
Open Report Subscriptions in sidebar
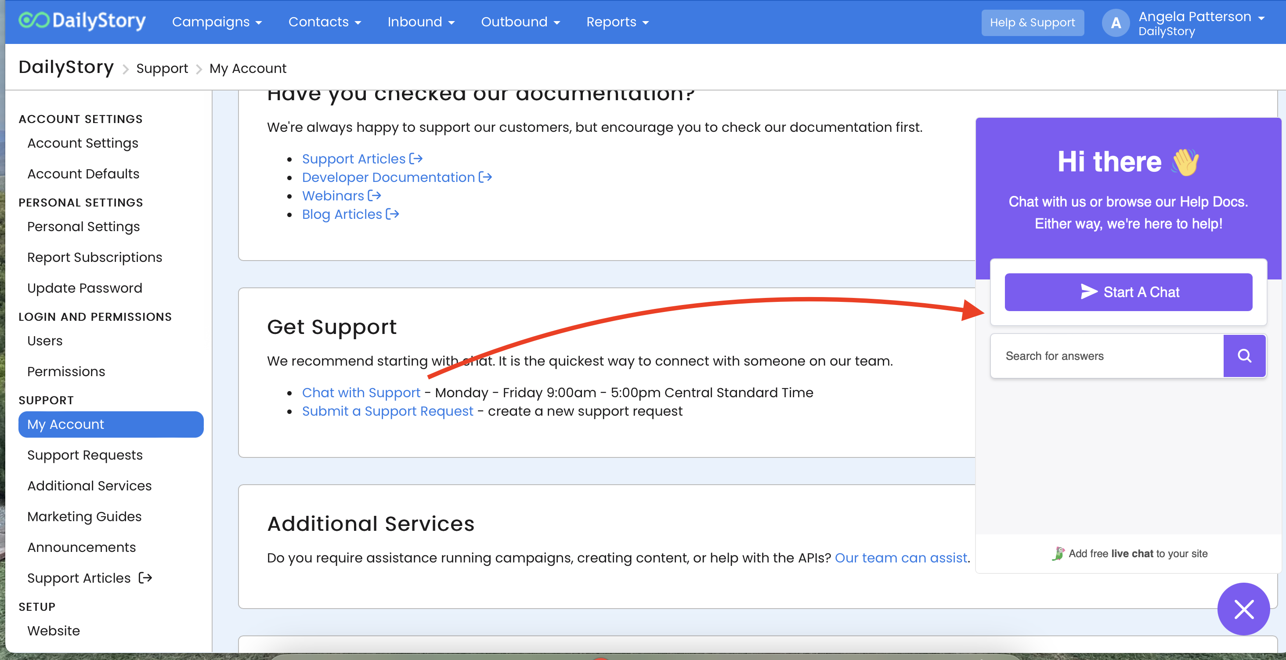point(94,257)
